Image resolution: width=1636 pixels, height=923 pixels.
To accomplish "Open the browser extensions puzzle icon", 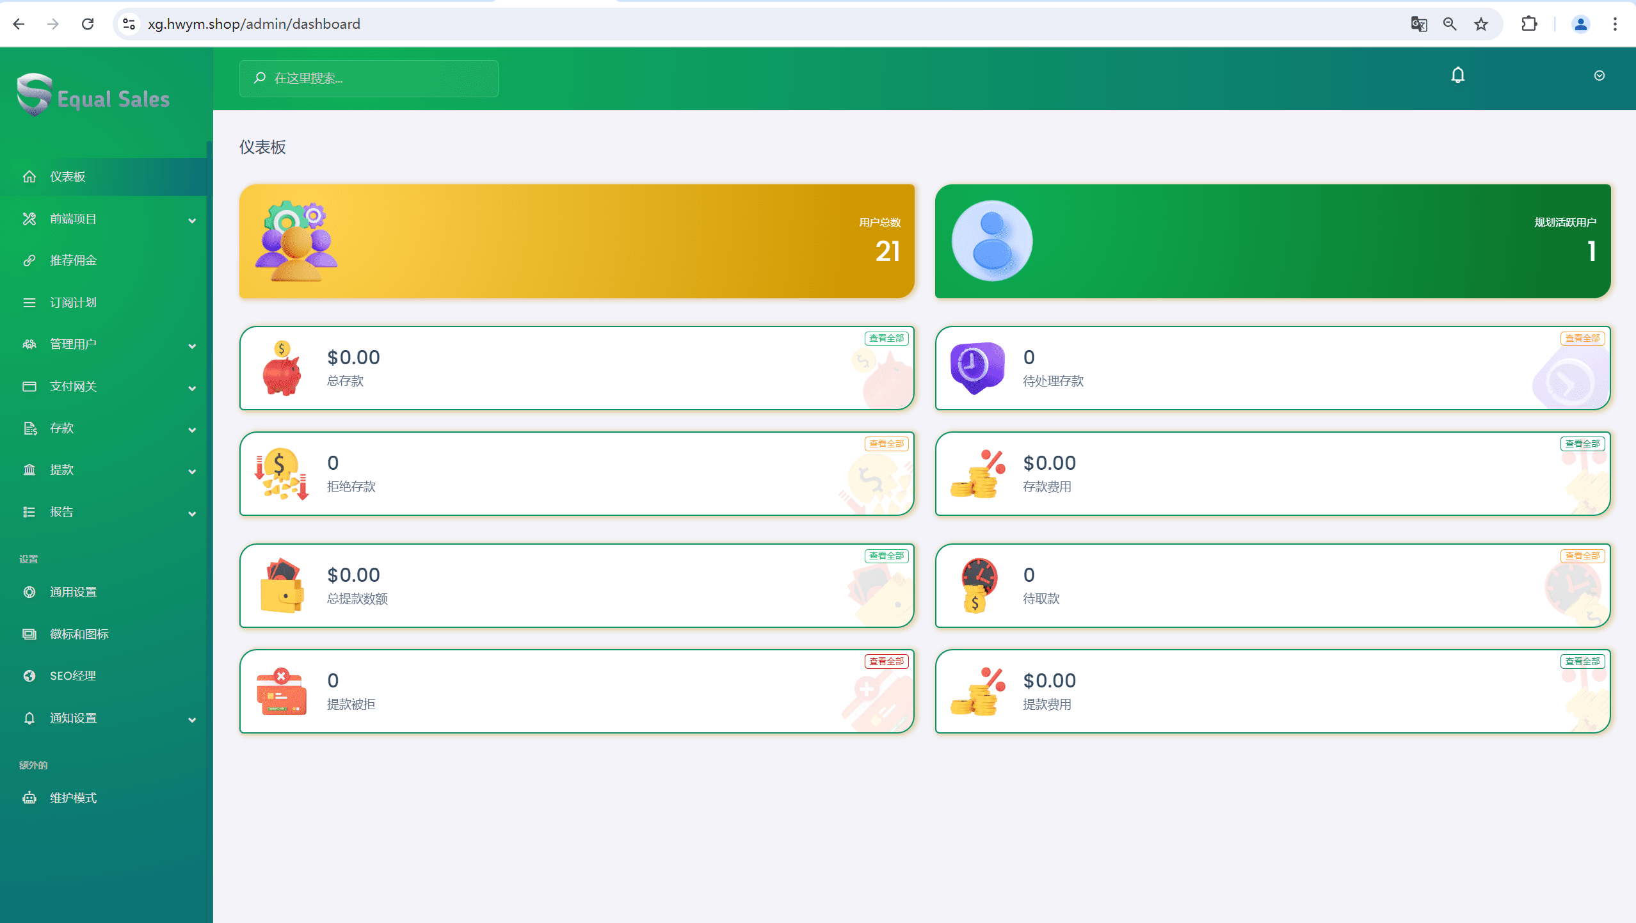I will (1529, 24).
